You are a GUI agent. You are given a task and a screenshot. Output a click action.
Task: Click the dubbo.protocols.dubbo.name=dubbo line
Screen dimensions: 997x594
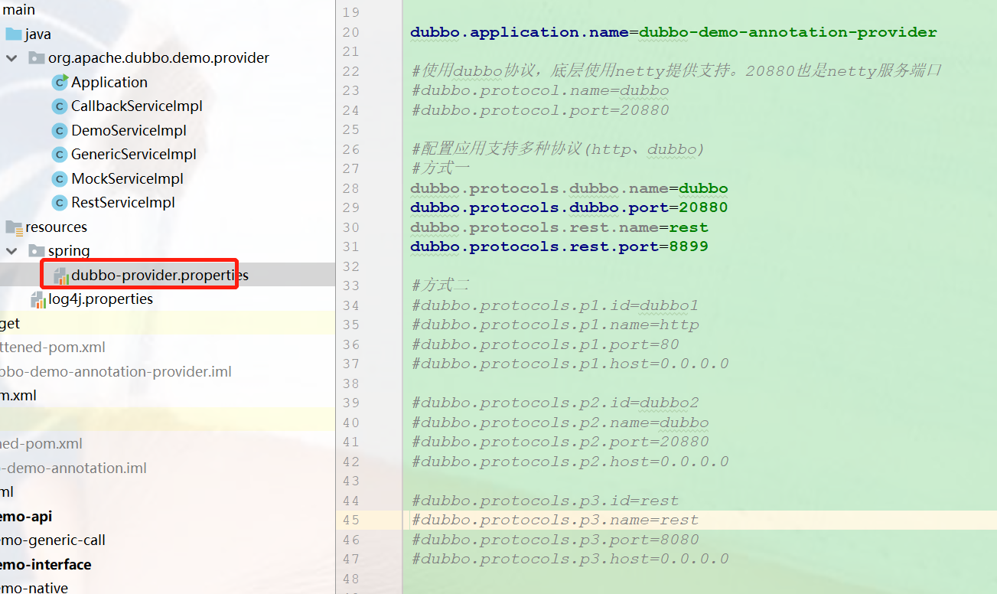coord(569,188)
